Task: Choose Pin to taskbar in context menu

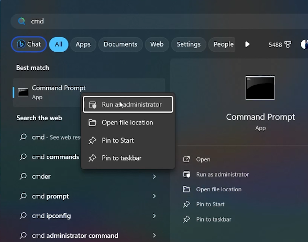Action: 128,158
